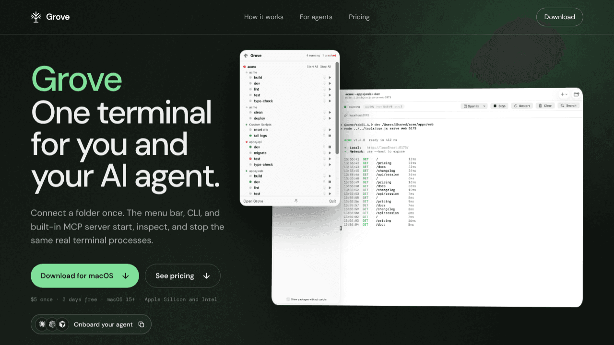614x345 pixels.
Task: Click the pin icon in menu footer
Action: 296,201
